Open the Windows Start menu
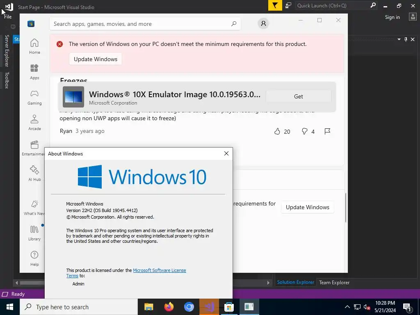The height and width of the screenshot is (315, 420). (x=10, y=307)
